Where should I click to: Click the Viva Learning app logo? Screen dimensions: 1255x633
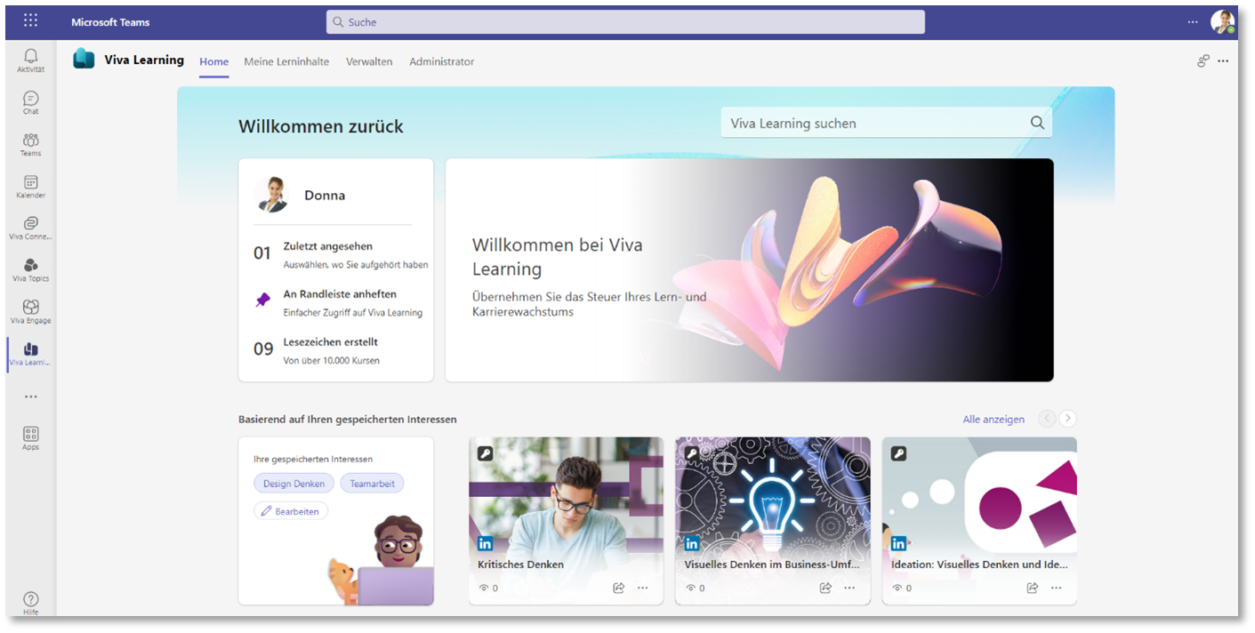click(84, 59)
